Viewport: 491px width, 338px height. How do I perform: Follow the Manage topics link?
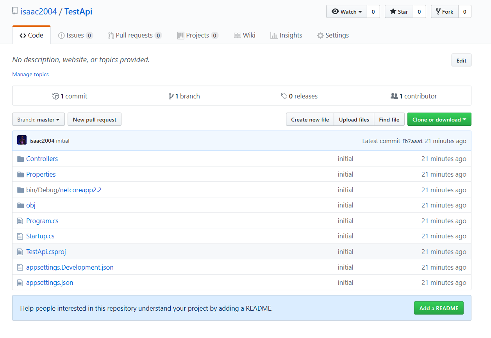30,74
